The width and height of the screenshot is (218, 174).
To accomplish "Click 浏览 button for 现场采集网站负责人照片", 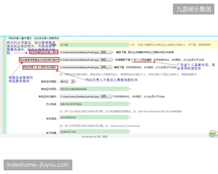I will pos(106,52).
